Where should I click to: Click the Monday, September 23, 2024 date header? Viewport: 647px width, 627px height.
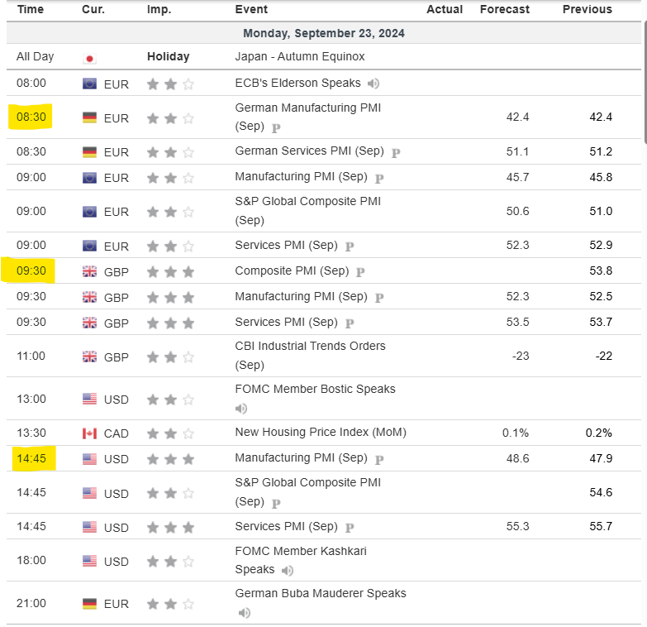[323, 34]
